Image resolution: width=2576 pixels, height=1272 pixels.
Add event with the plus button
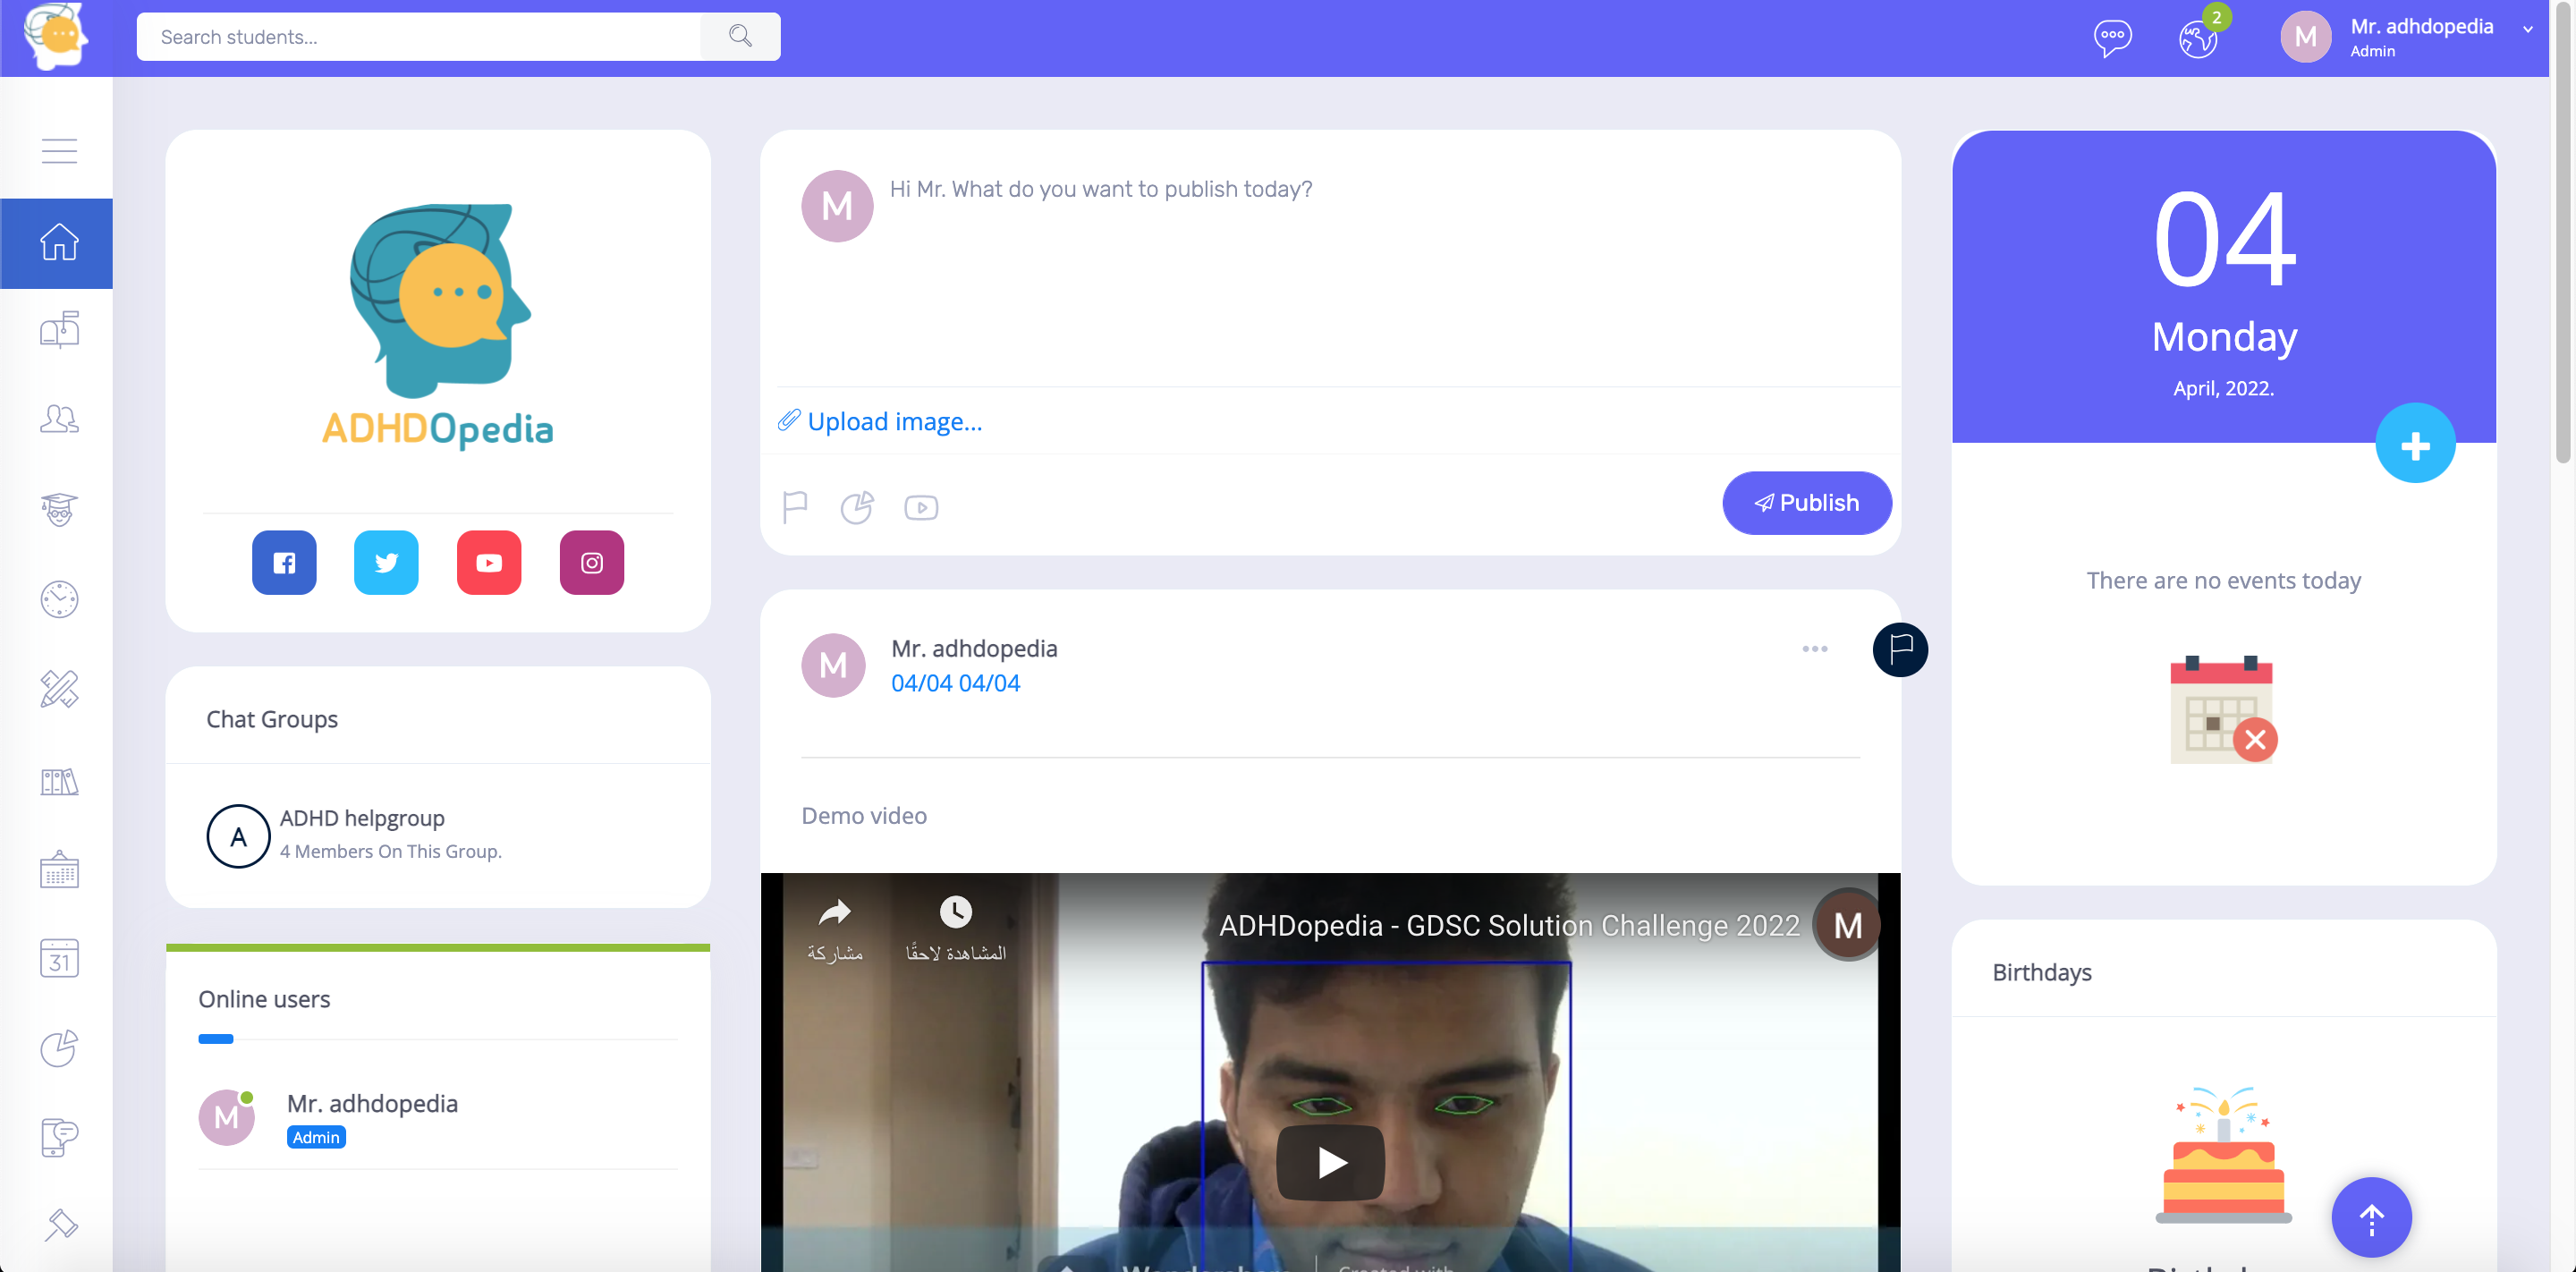click(2415, 444)
